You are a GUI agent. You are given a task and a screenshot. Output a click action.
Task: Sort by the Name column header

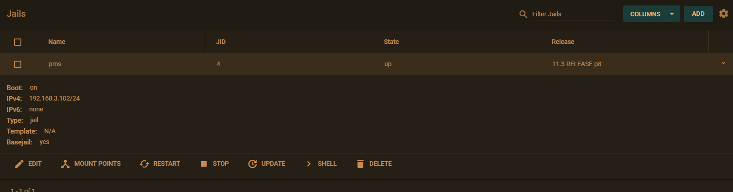[57, 42]
